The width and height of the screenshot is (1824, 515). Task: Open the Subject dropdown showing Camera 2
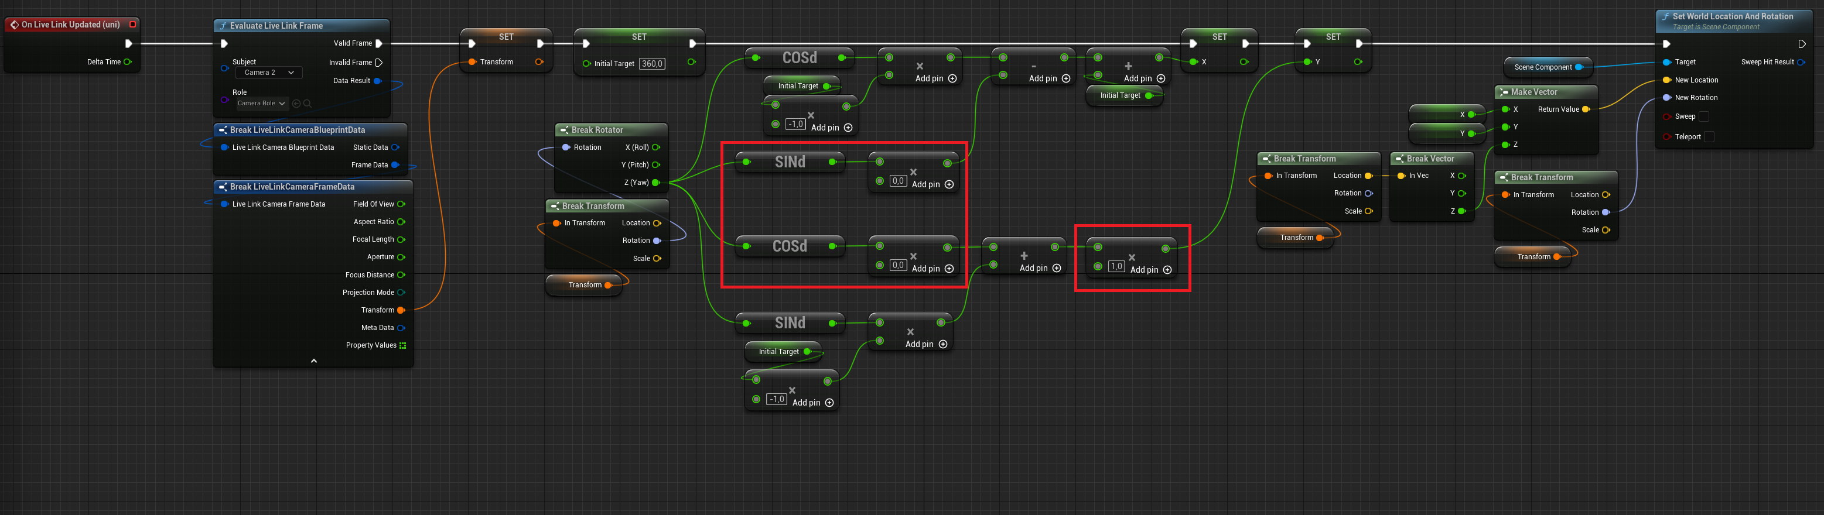[269, 73]
